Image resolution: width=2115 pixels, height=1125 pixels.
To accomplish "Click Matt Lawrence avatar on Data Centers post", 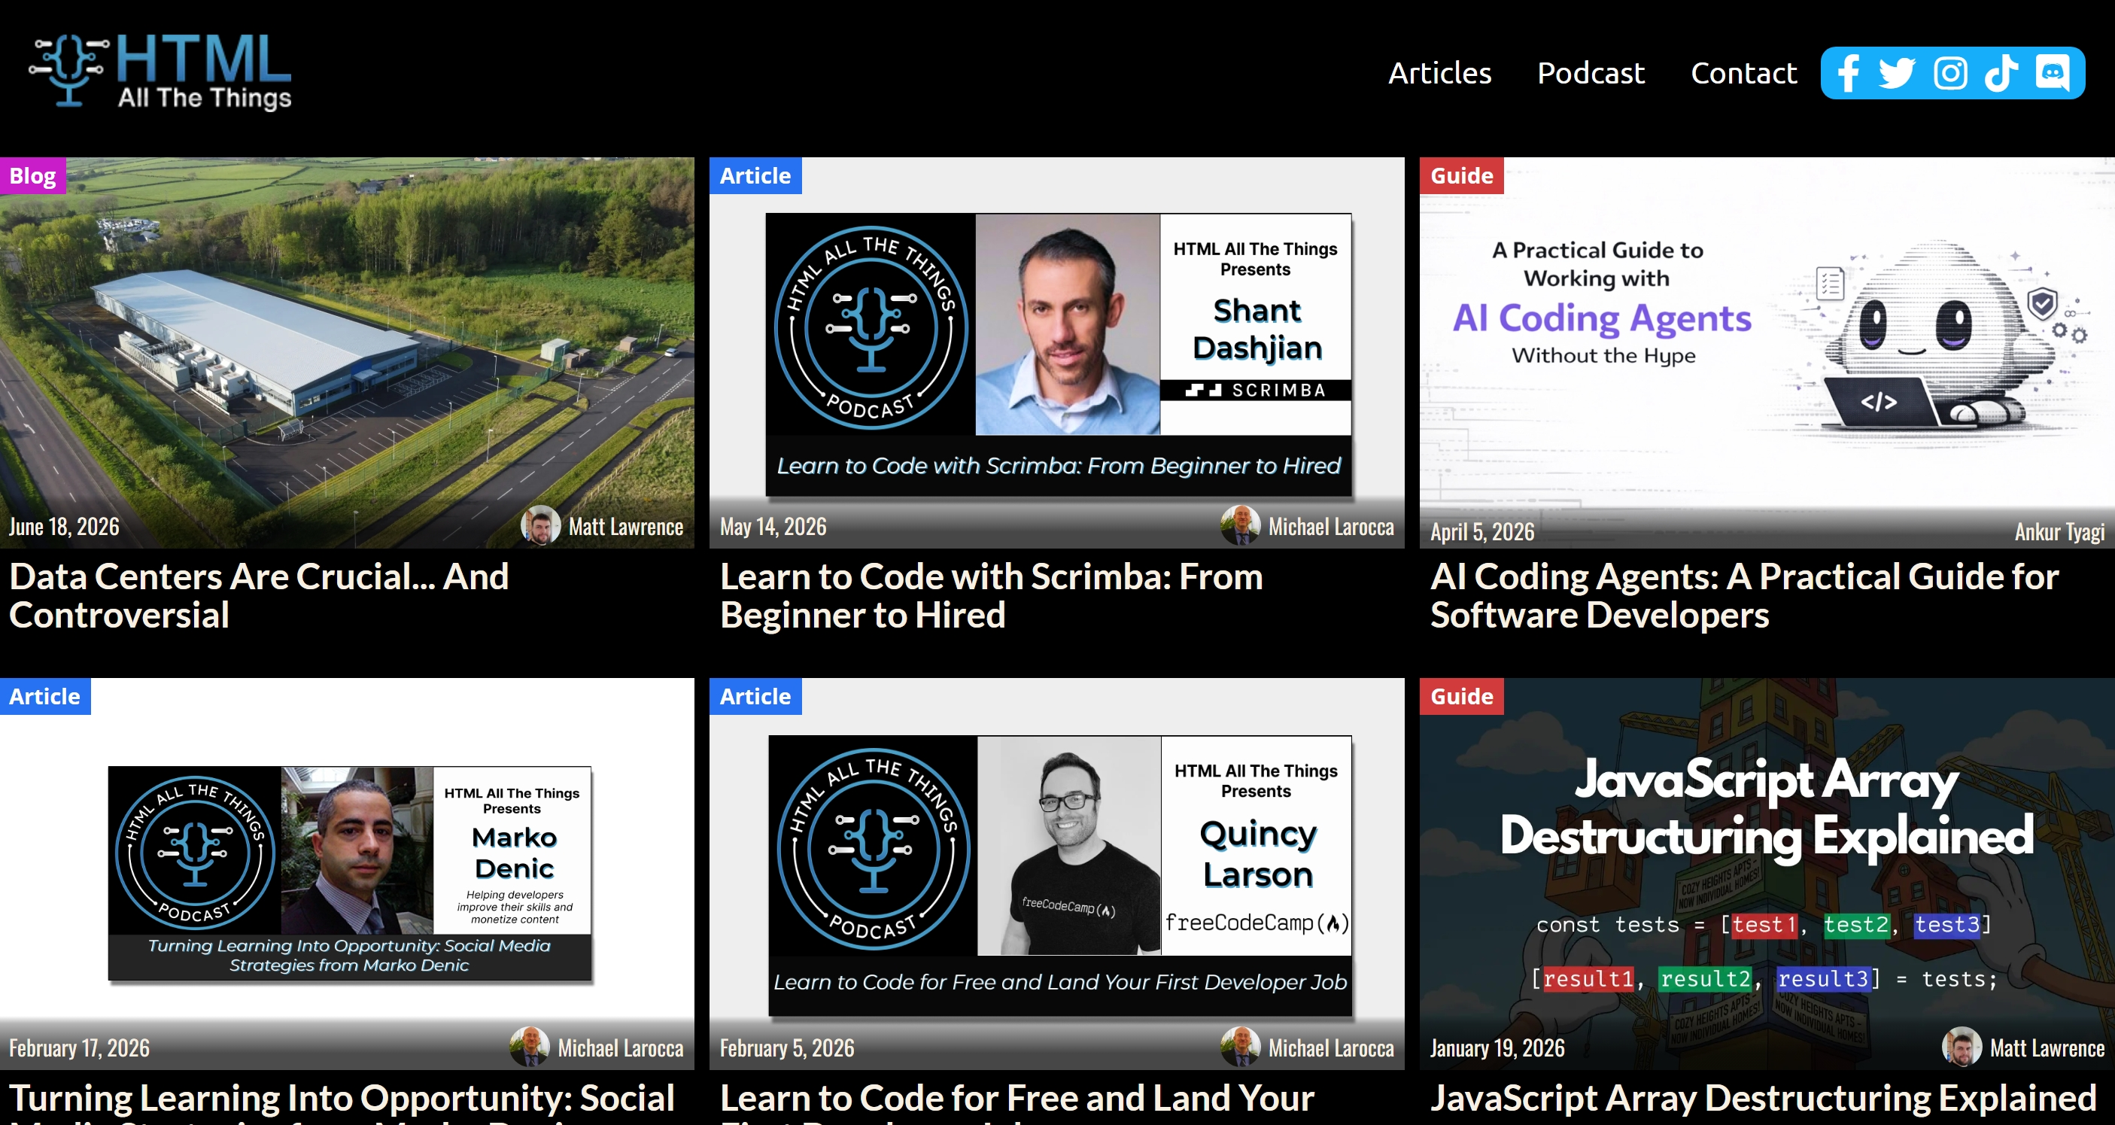I will 541,525.
